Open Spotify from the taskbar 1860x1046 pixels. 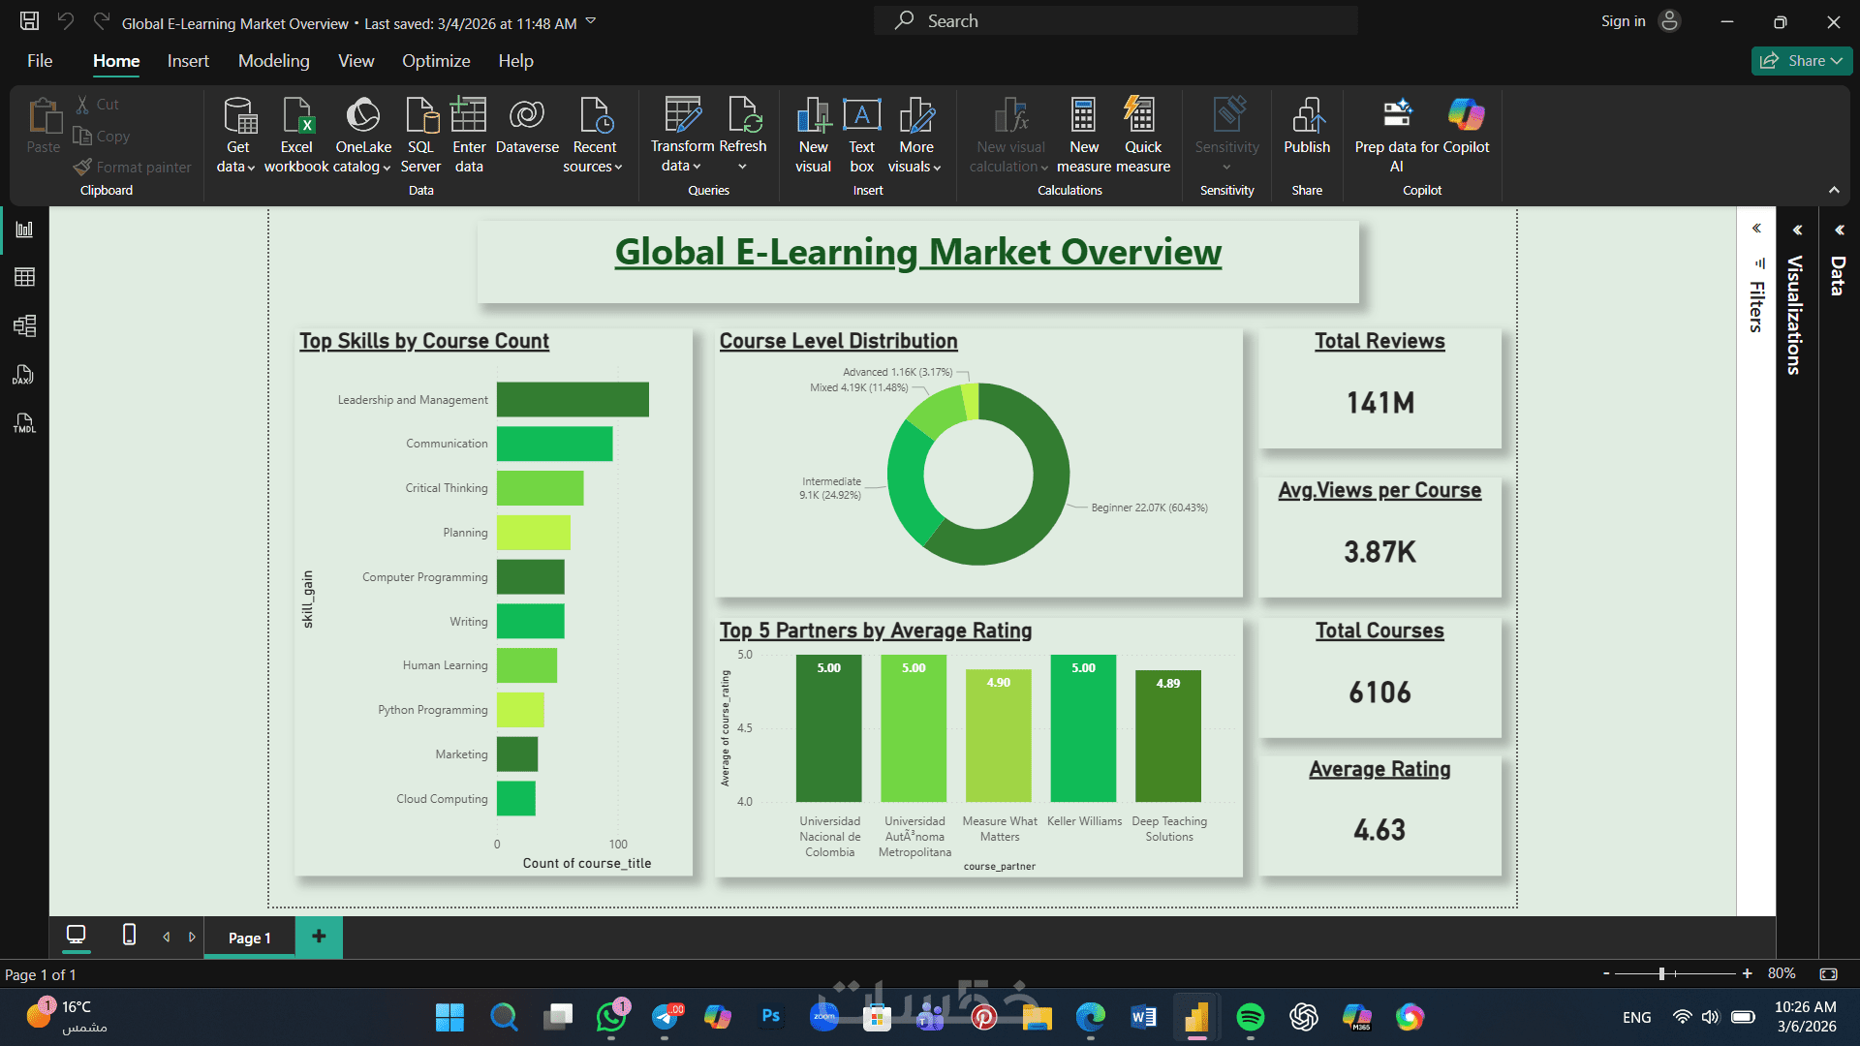pos(1251,1017)
